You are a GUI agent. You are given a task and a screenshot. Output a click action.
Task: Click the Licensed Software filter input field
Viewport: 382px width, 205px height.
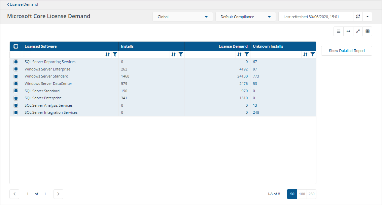(63, 54)
